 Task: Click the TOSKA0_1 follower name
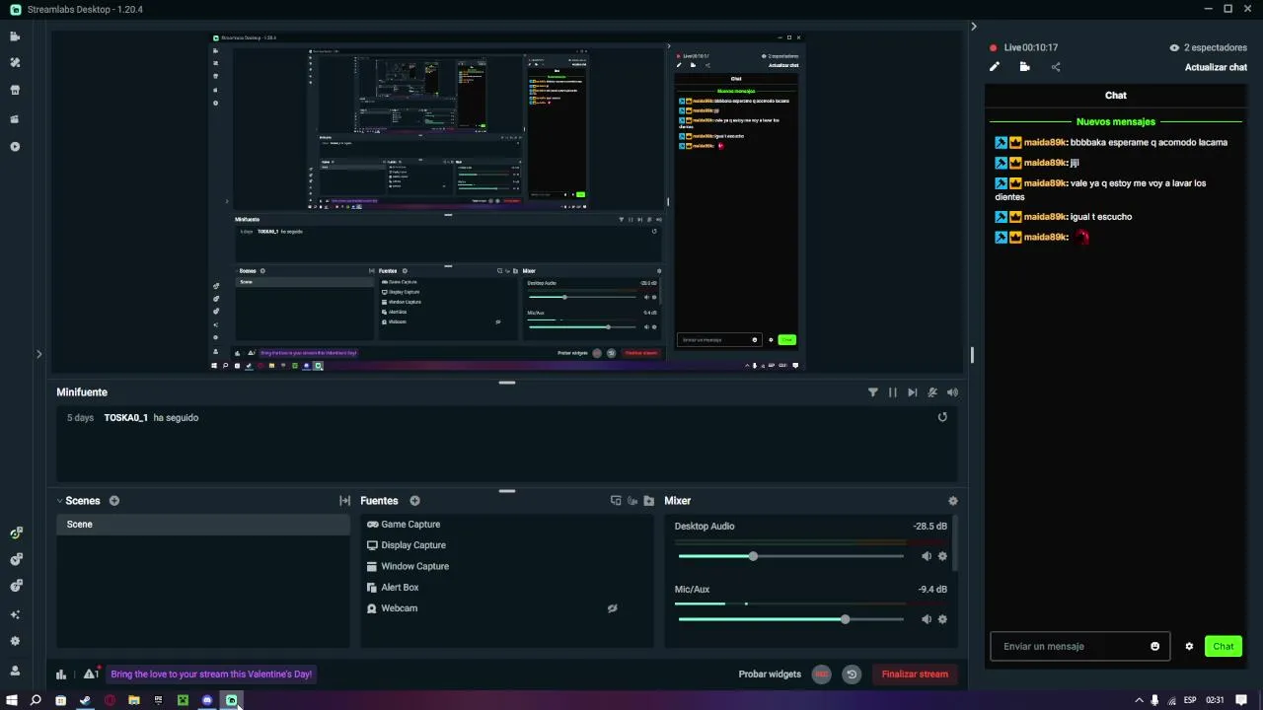[126, 418]
